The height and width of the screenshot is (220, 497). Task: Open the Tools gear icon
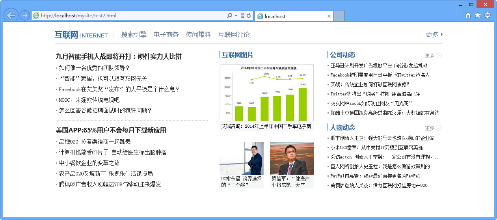[x=488, y=15]
